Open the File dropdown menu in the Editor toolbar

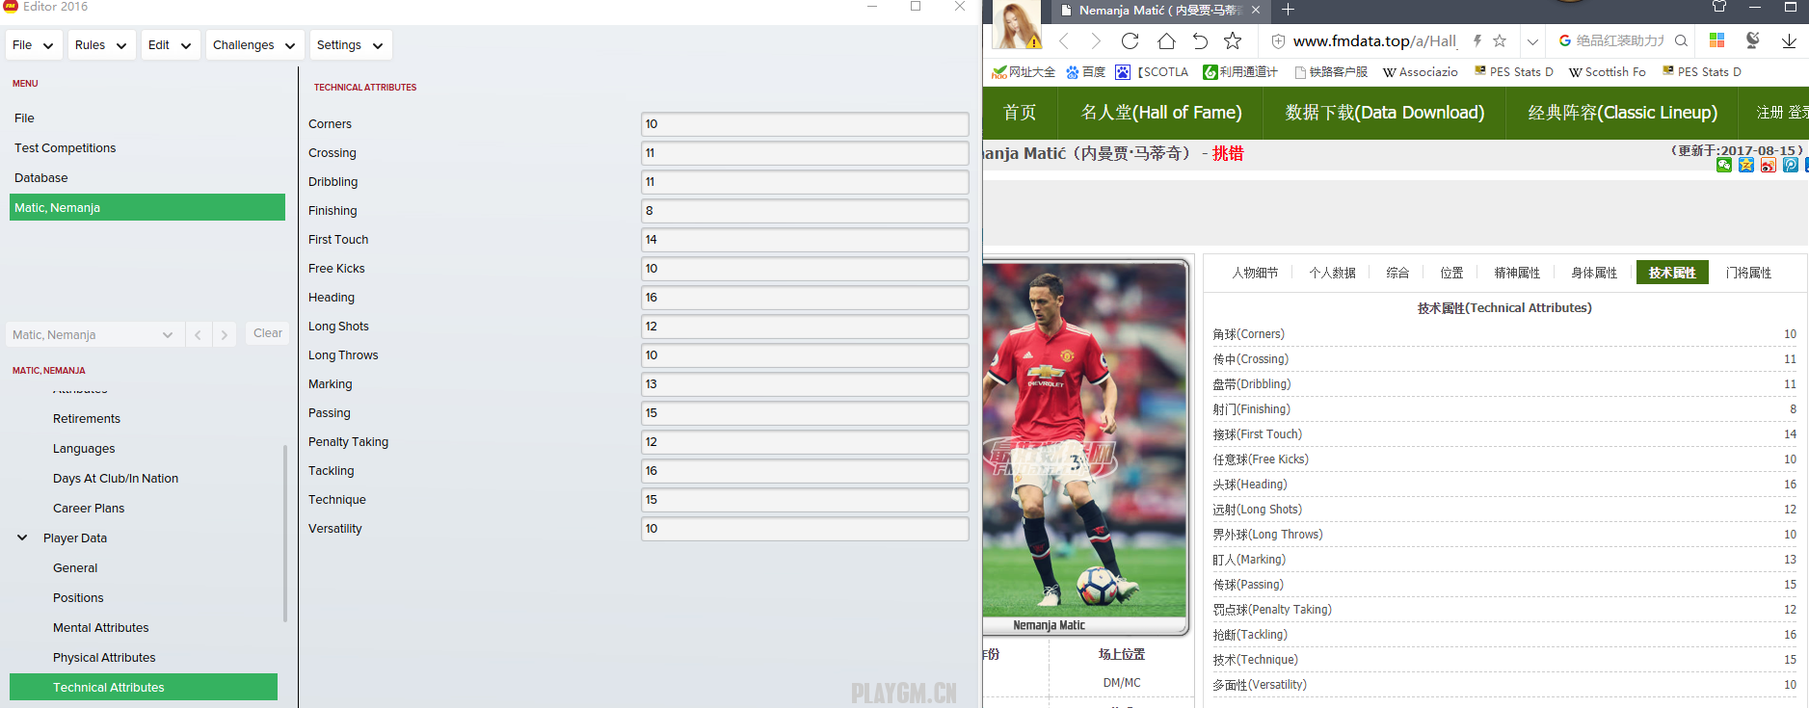pos(34,45)
